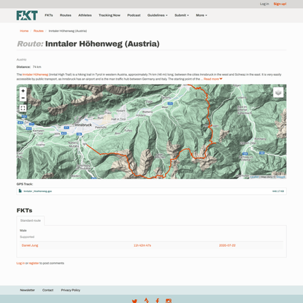Open the Tracking Now page

pyautogui.click(x=110, y=15)
